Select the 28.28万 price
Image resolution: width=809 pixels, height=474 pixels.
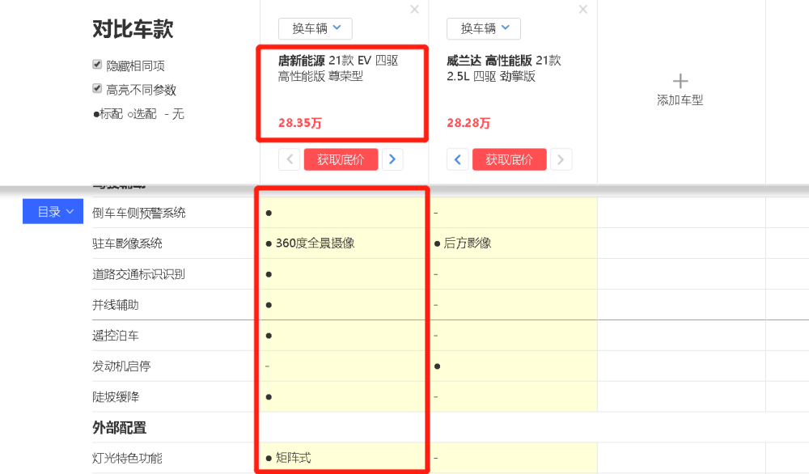pos(468,123)
